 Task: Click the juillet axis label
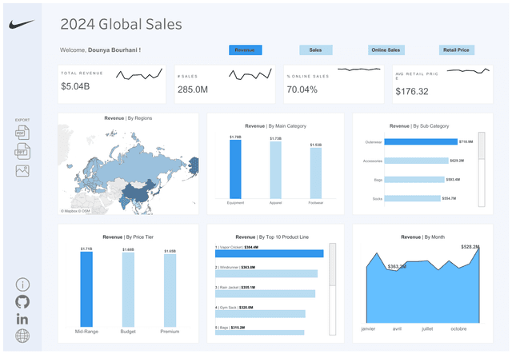click(x=427, y=328)
